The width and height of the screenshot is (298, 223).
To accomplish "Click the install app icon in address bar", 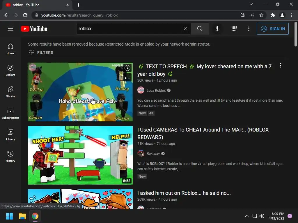I will pyautogui.click(x=242, y=15).
